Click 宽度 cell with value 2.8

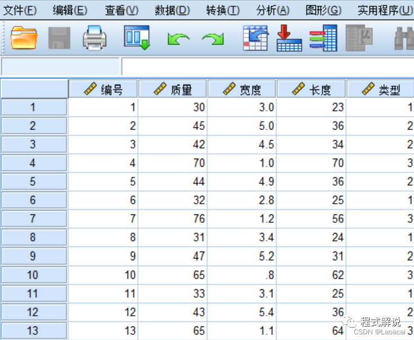[242, 200]
